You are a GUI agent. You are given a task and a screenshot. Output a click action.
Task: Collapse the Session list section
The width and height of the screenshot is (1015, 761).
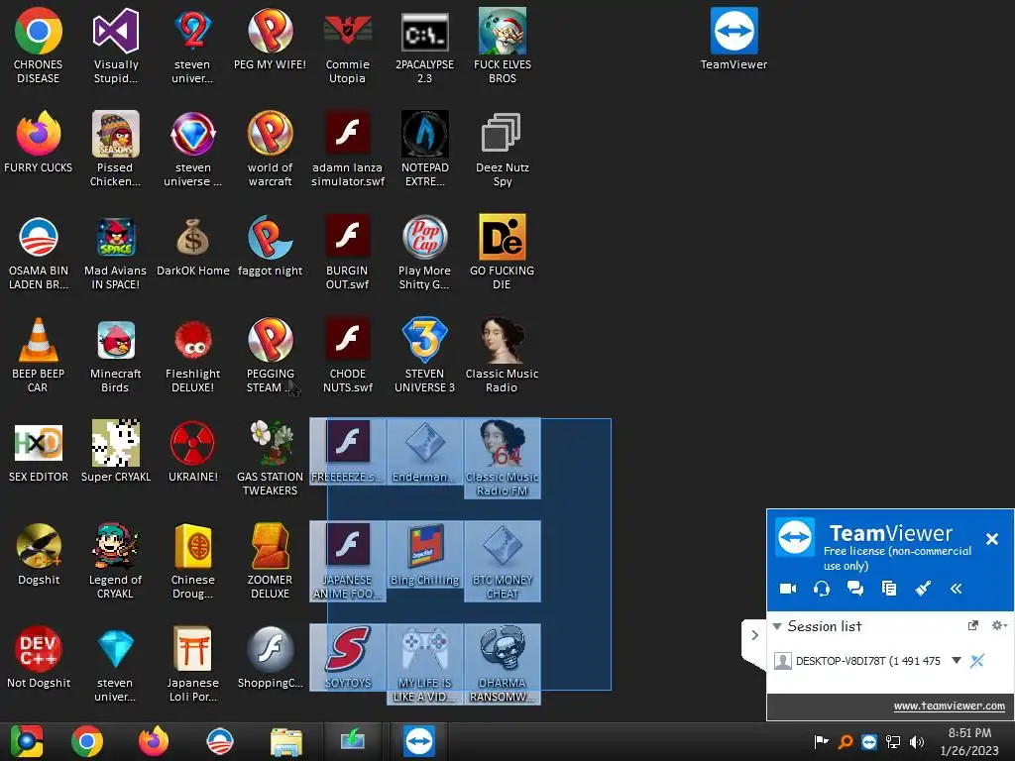click(x=777, y=626)
